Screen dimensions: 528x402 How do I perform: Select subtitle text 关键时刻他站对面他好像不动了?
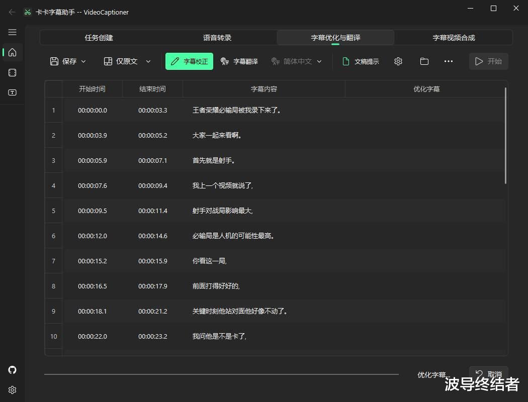point(240,311)
